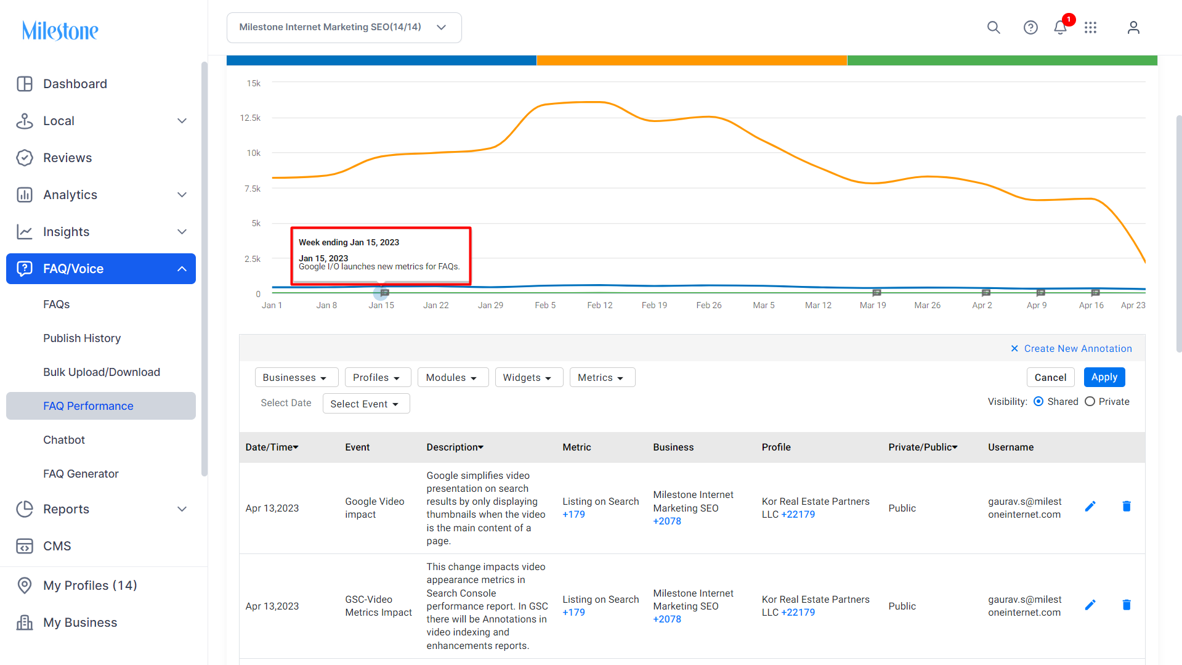The width and height of the screenshot is (1182, 665).
Task: Open the Widgets filter dropdown
Action: tap(528, 378)
